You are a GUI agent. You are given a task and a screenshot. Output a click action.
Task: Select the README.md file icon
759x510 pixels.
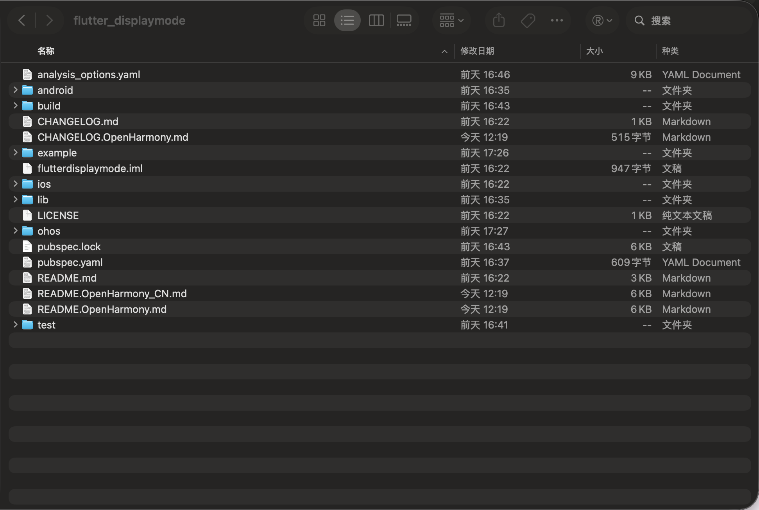coord(27,278)
